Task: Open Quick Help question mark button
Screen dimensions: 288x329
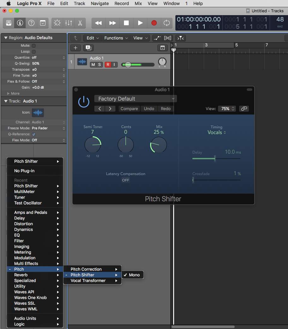Action: (31, 23)
